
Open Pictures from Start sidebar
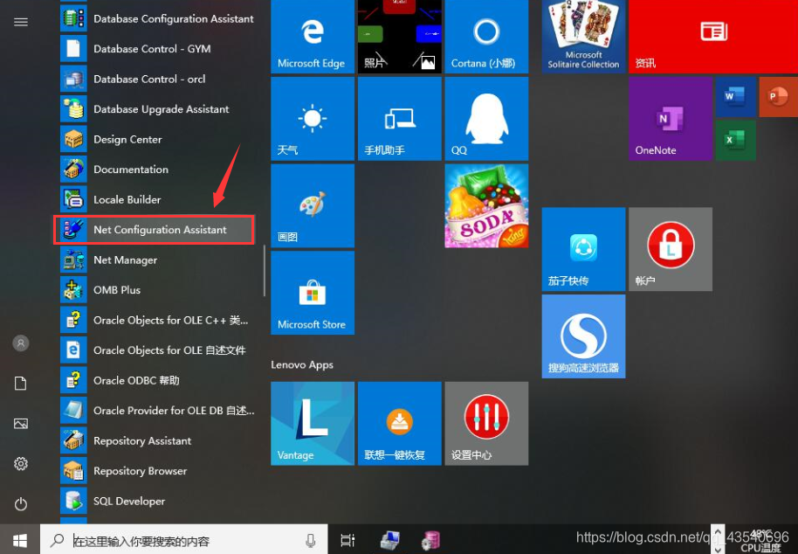[21, 424]
